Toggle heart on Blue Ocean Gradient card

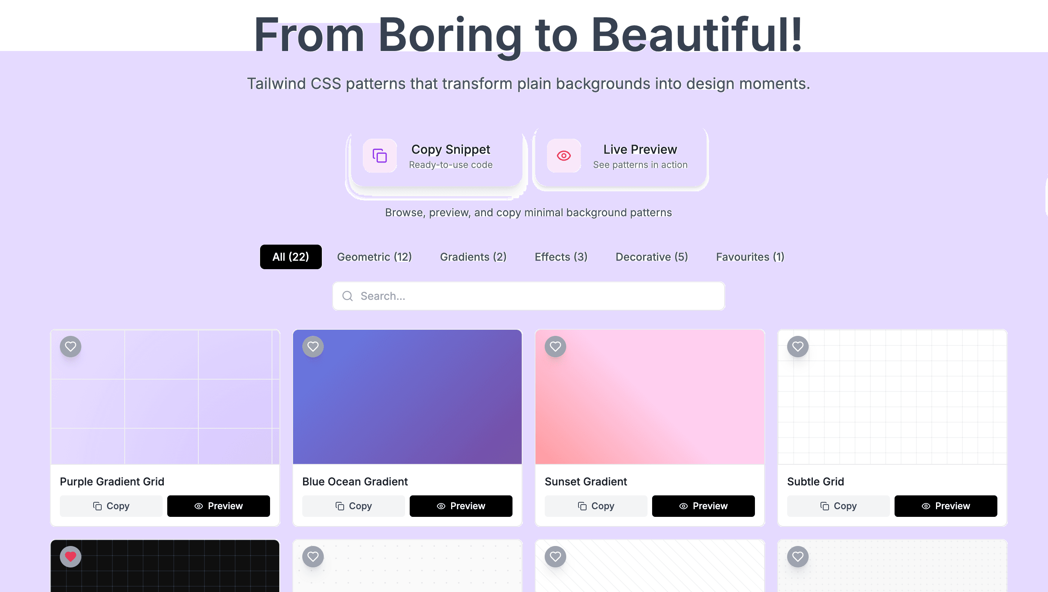(x=313, y=346)
